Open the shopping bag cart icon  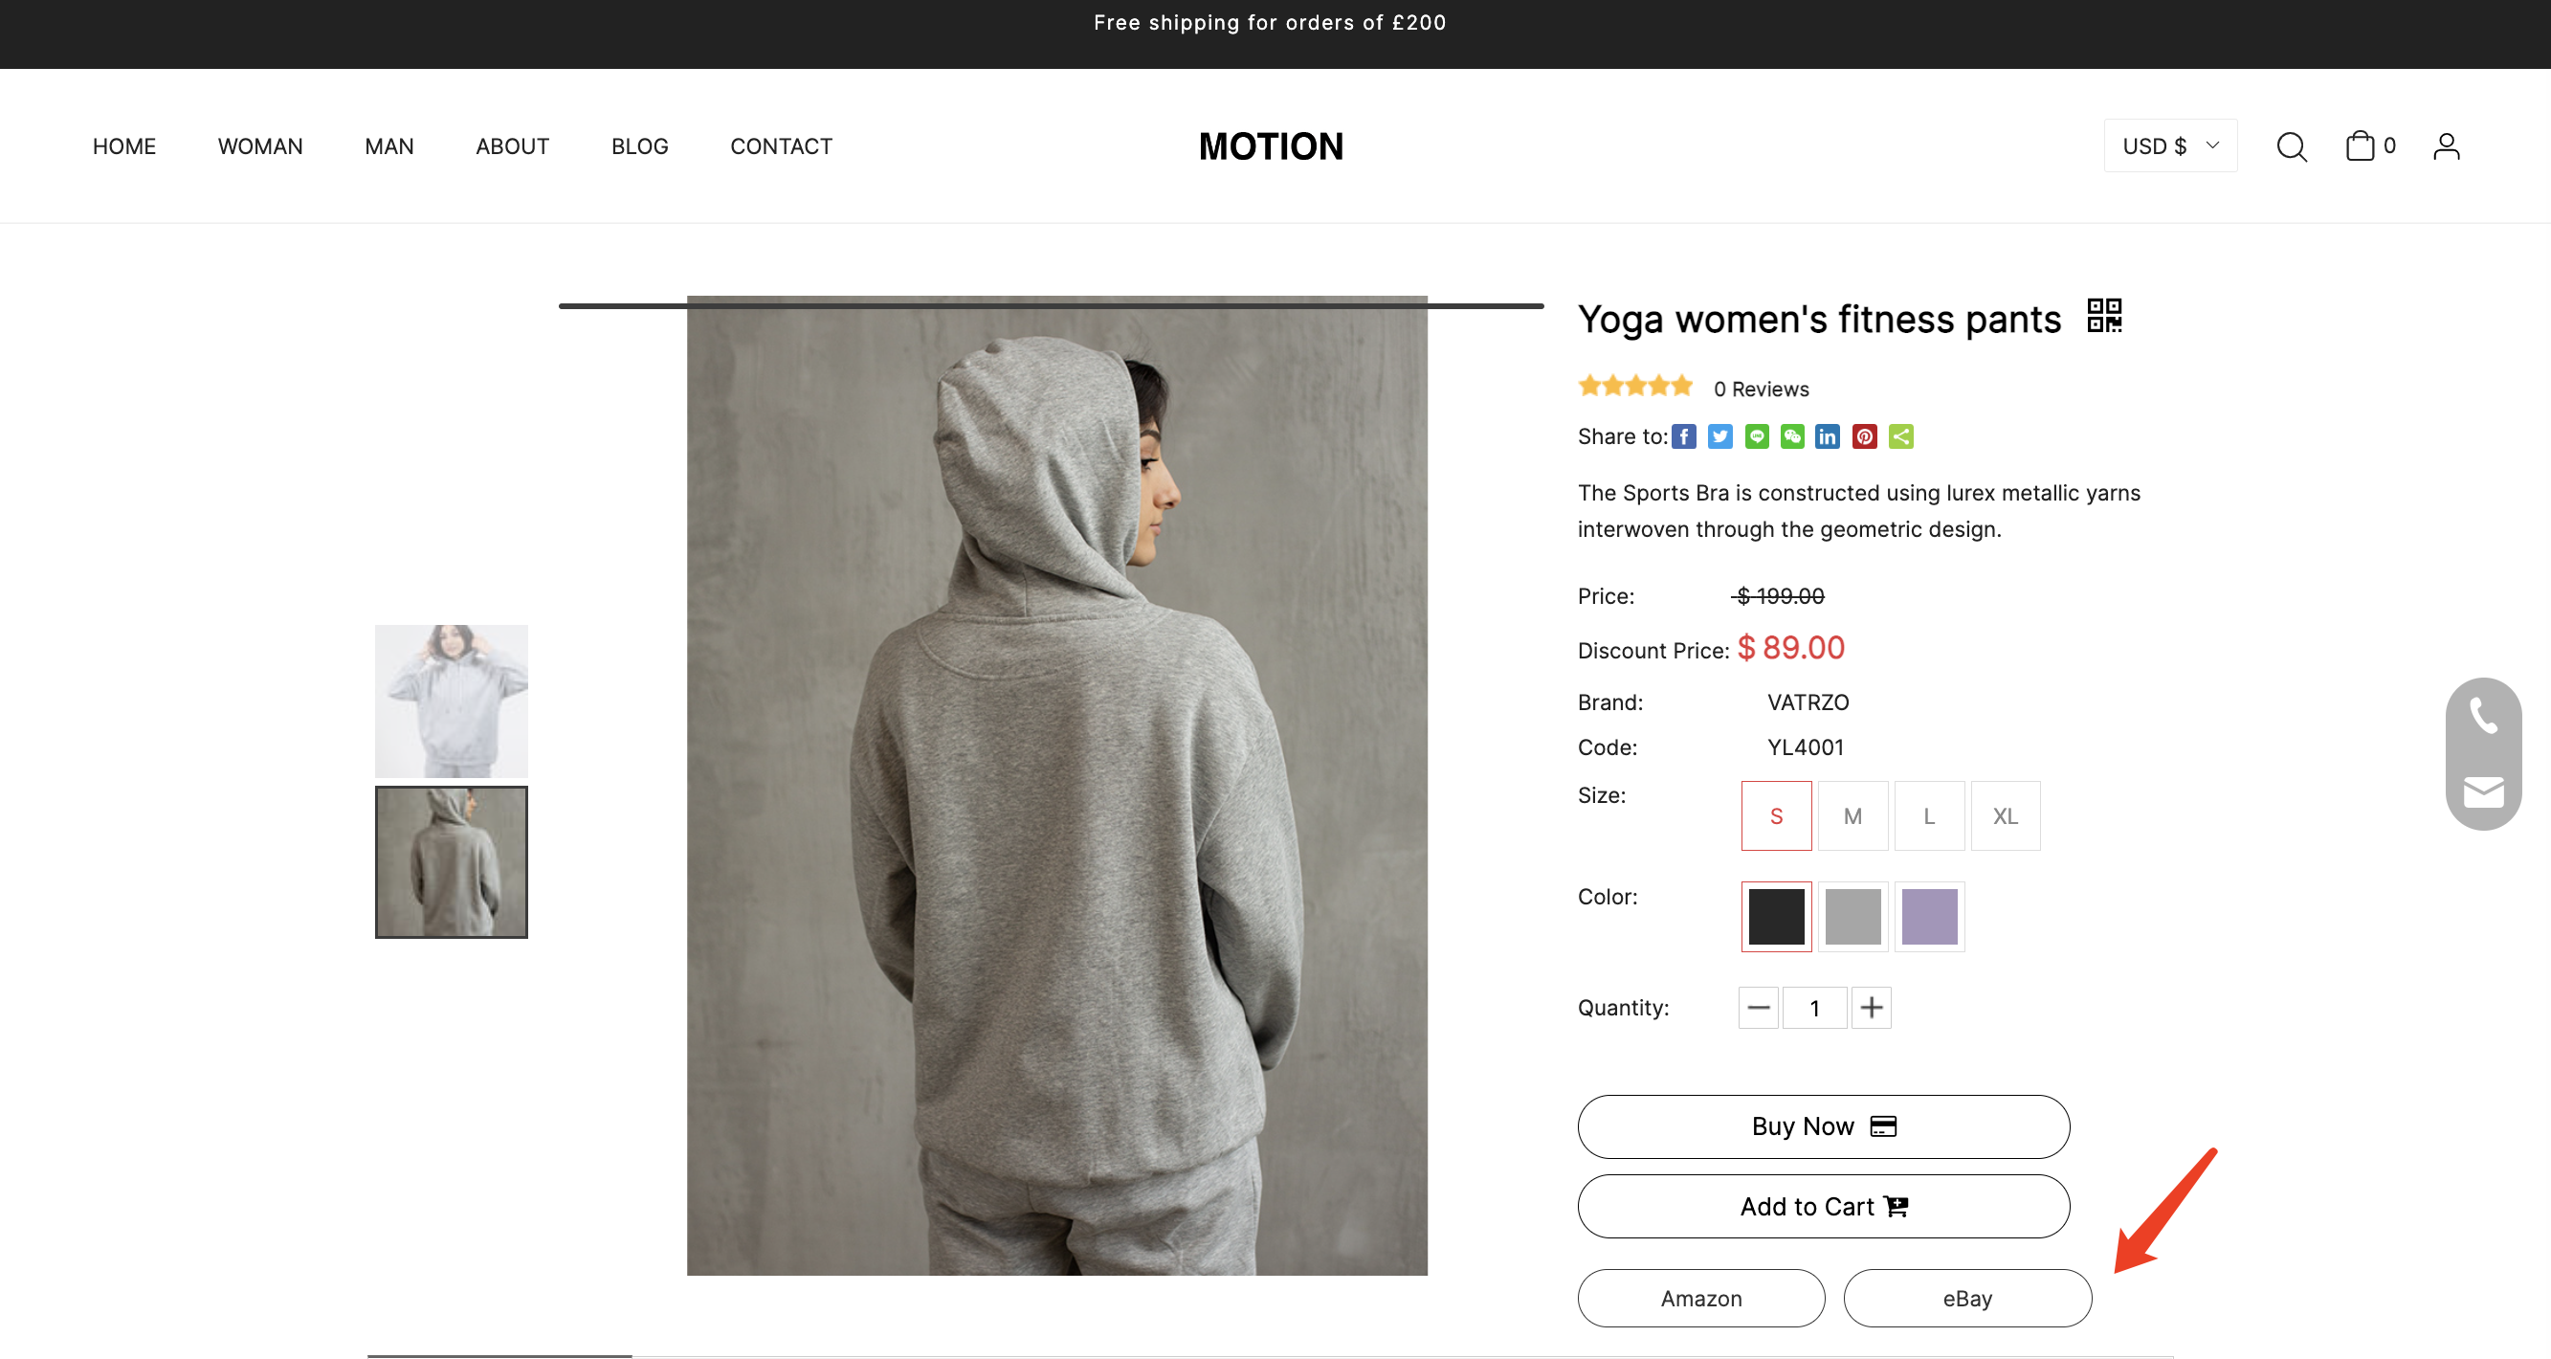tap(2361, 145)
